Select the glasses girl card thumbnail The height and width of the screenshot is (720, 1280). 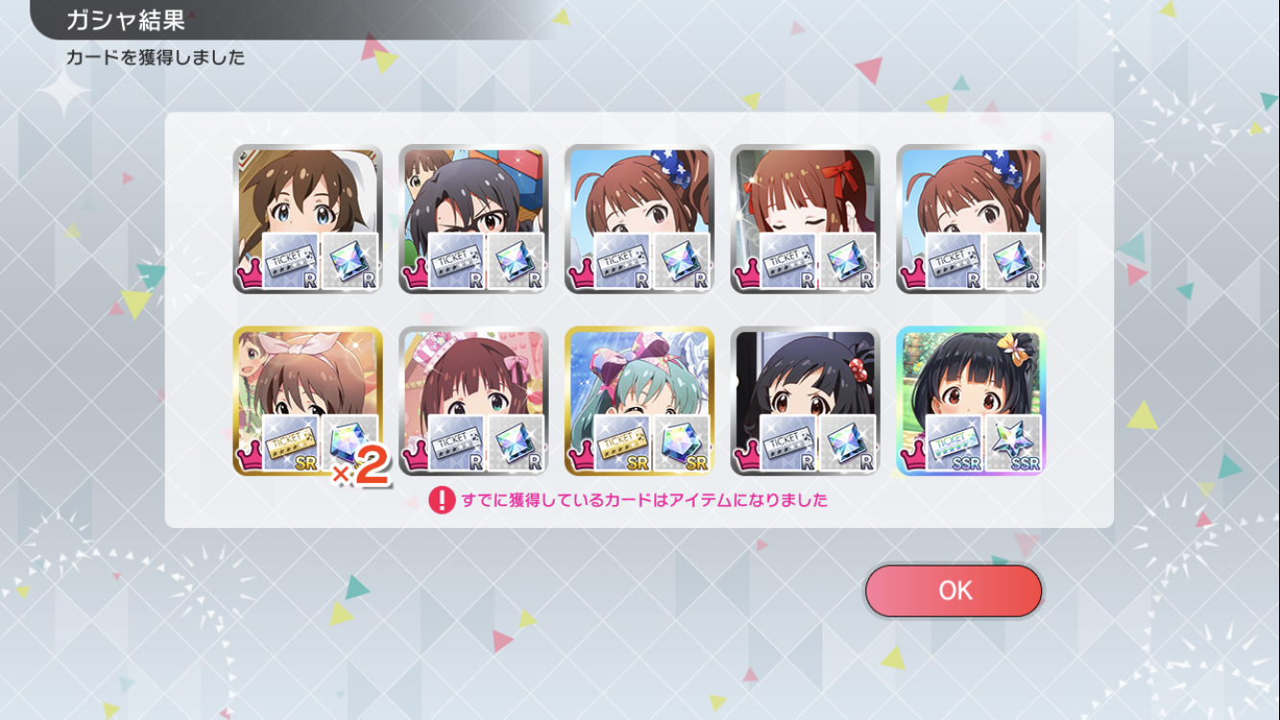tap(473, 219)
